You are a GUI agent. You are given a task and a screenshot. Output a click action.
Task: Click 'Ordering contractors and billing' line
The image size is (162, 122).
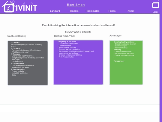(x=70, y=55)
